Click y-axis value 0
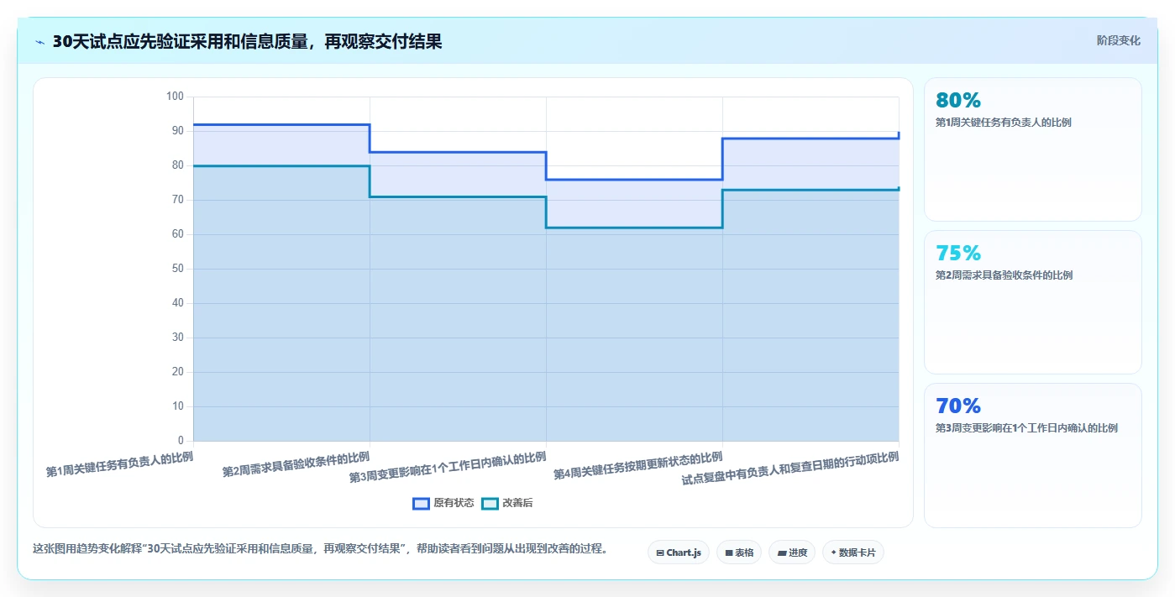 point(181,441)
